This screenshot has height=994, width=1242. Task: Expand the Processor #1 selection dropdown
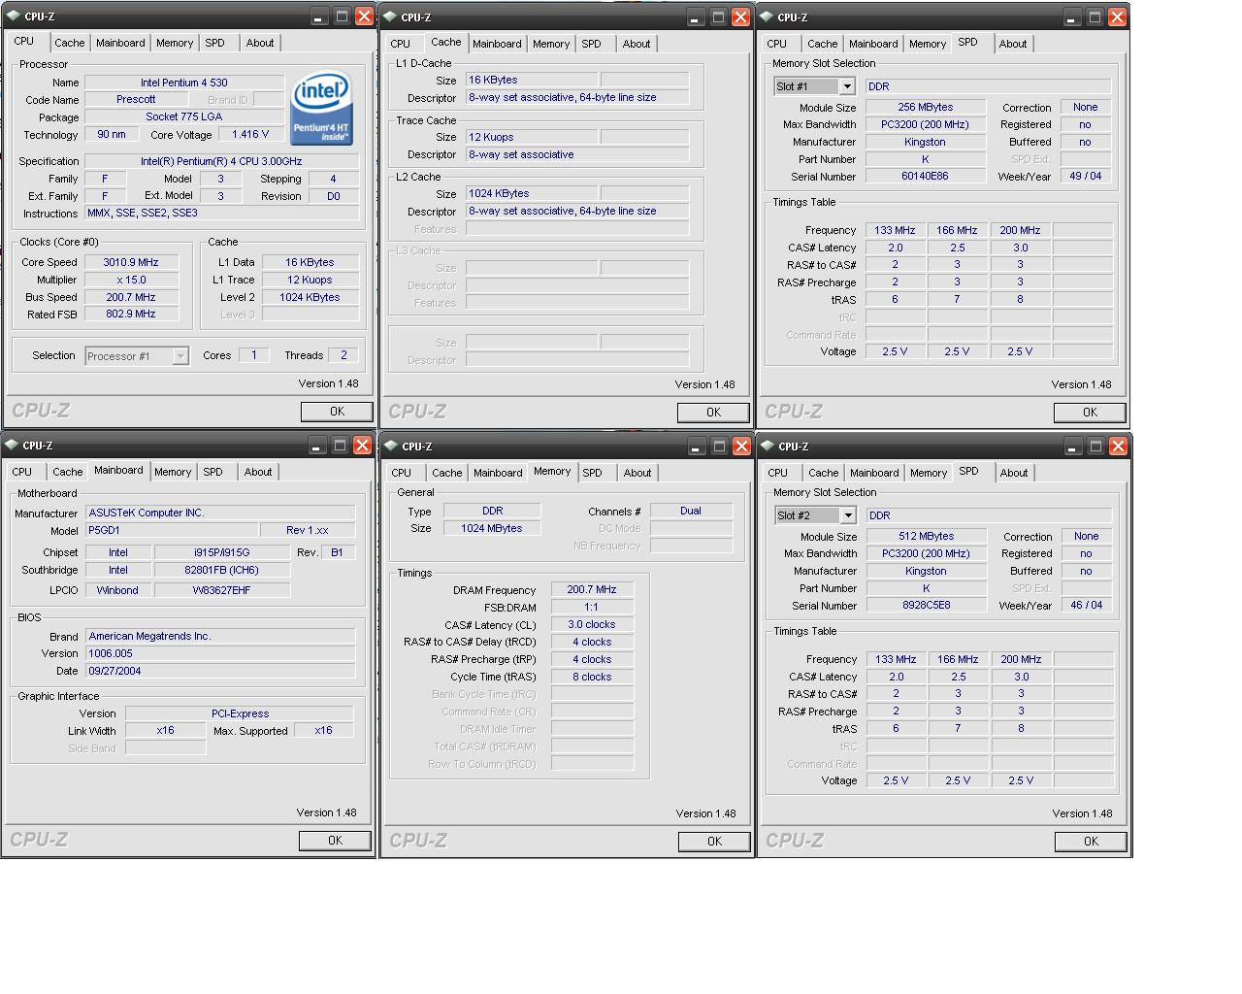(180, 356)
